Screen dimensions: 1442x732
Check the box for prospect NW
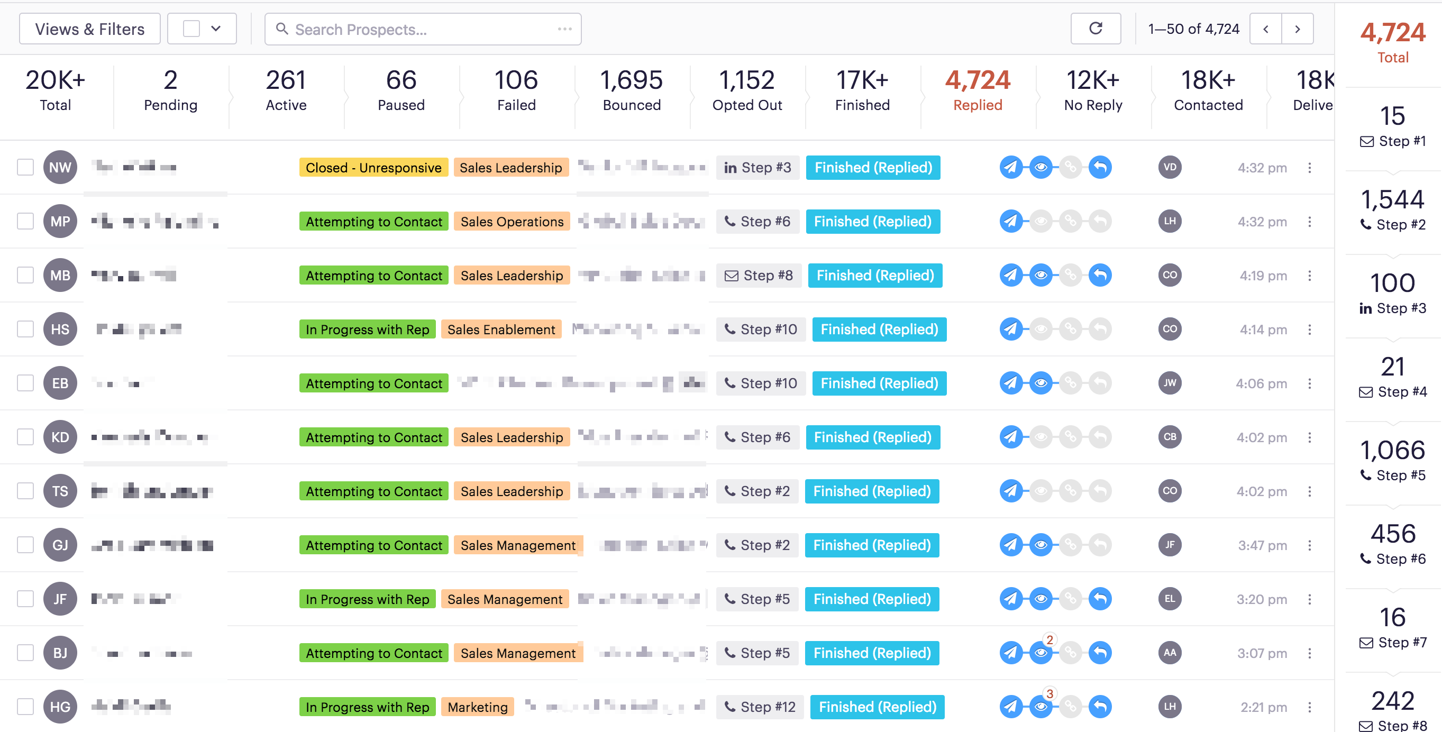pyautogui.click(x=25, y=167)
